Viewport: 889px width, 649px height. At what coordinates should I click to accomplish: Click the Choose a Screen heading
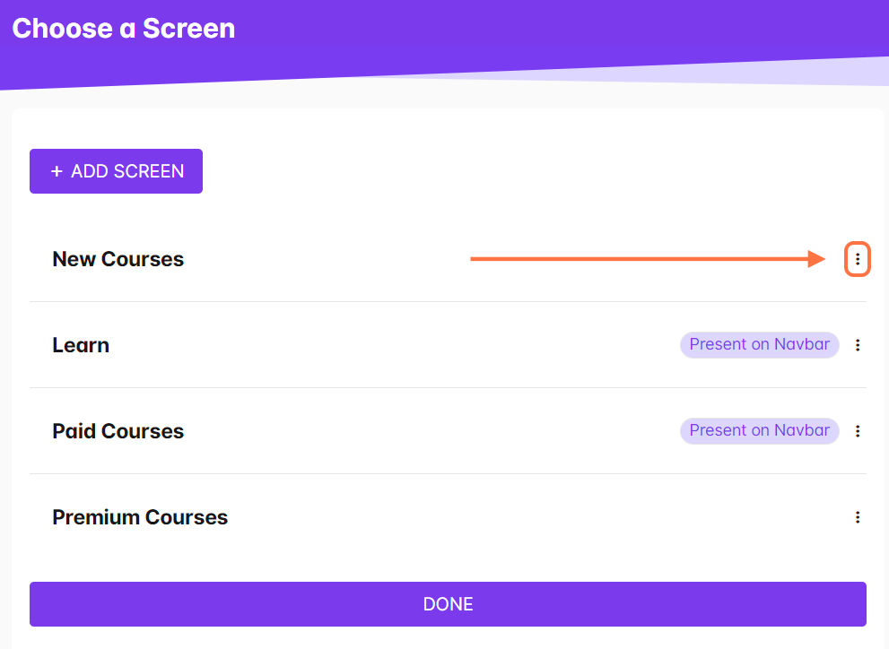coord(124,29)
